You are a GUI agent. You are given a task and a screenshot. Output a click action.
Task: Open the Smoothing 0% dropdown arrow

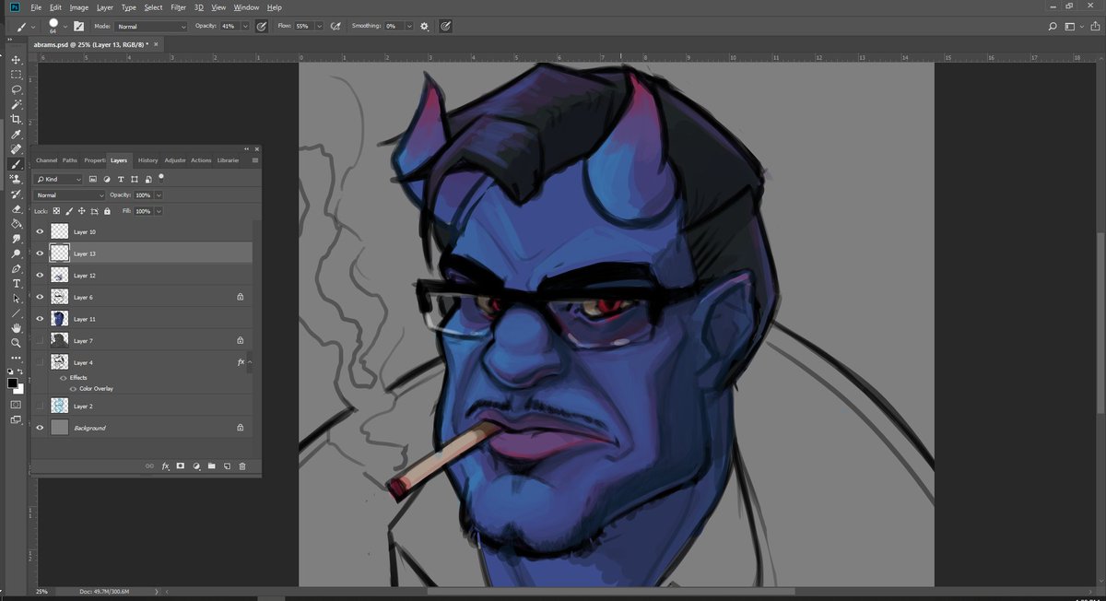point(409,26)
